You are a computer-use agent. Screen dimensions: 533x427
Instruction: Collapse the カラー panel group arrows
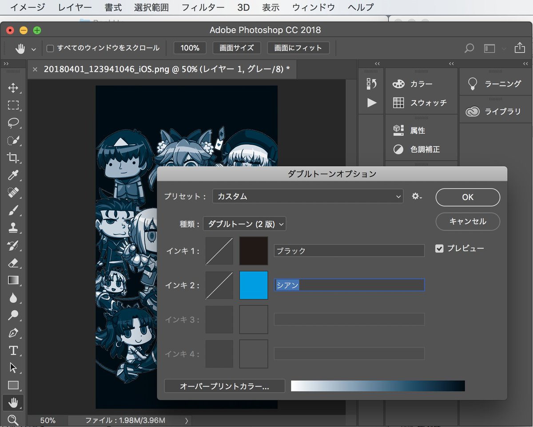(452, 64)
